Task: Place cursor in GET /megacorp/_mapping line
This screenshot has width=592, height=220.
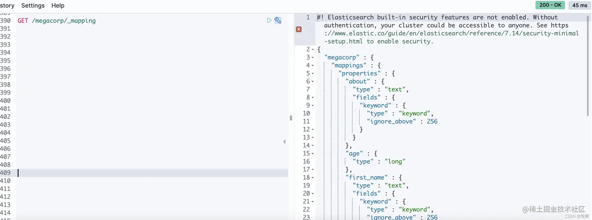Action: click(x=56, y=21)
